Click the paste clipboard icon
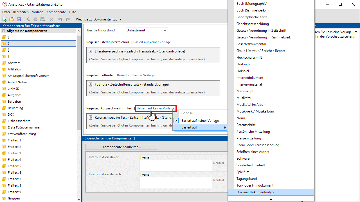This screenshot has width=360, height=202. click(x=42, y=19)
